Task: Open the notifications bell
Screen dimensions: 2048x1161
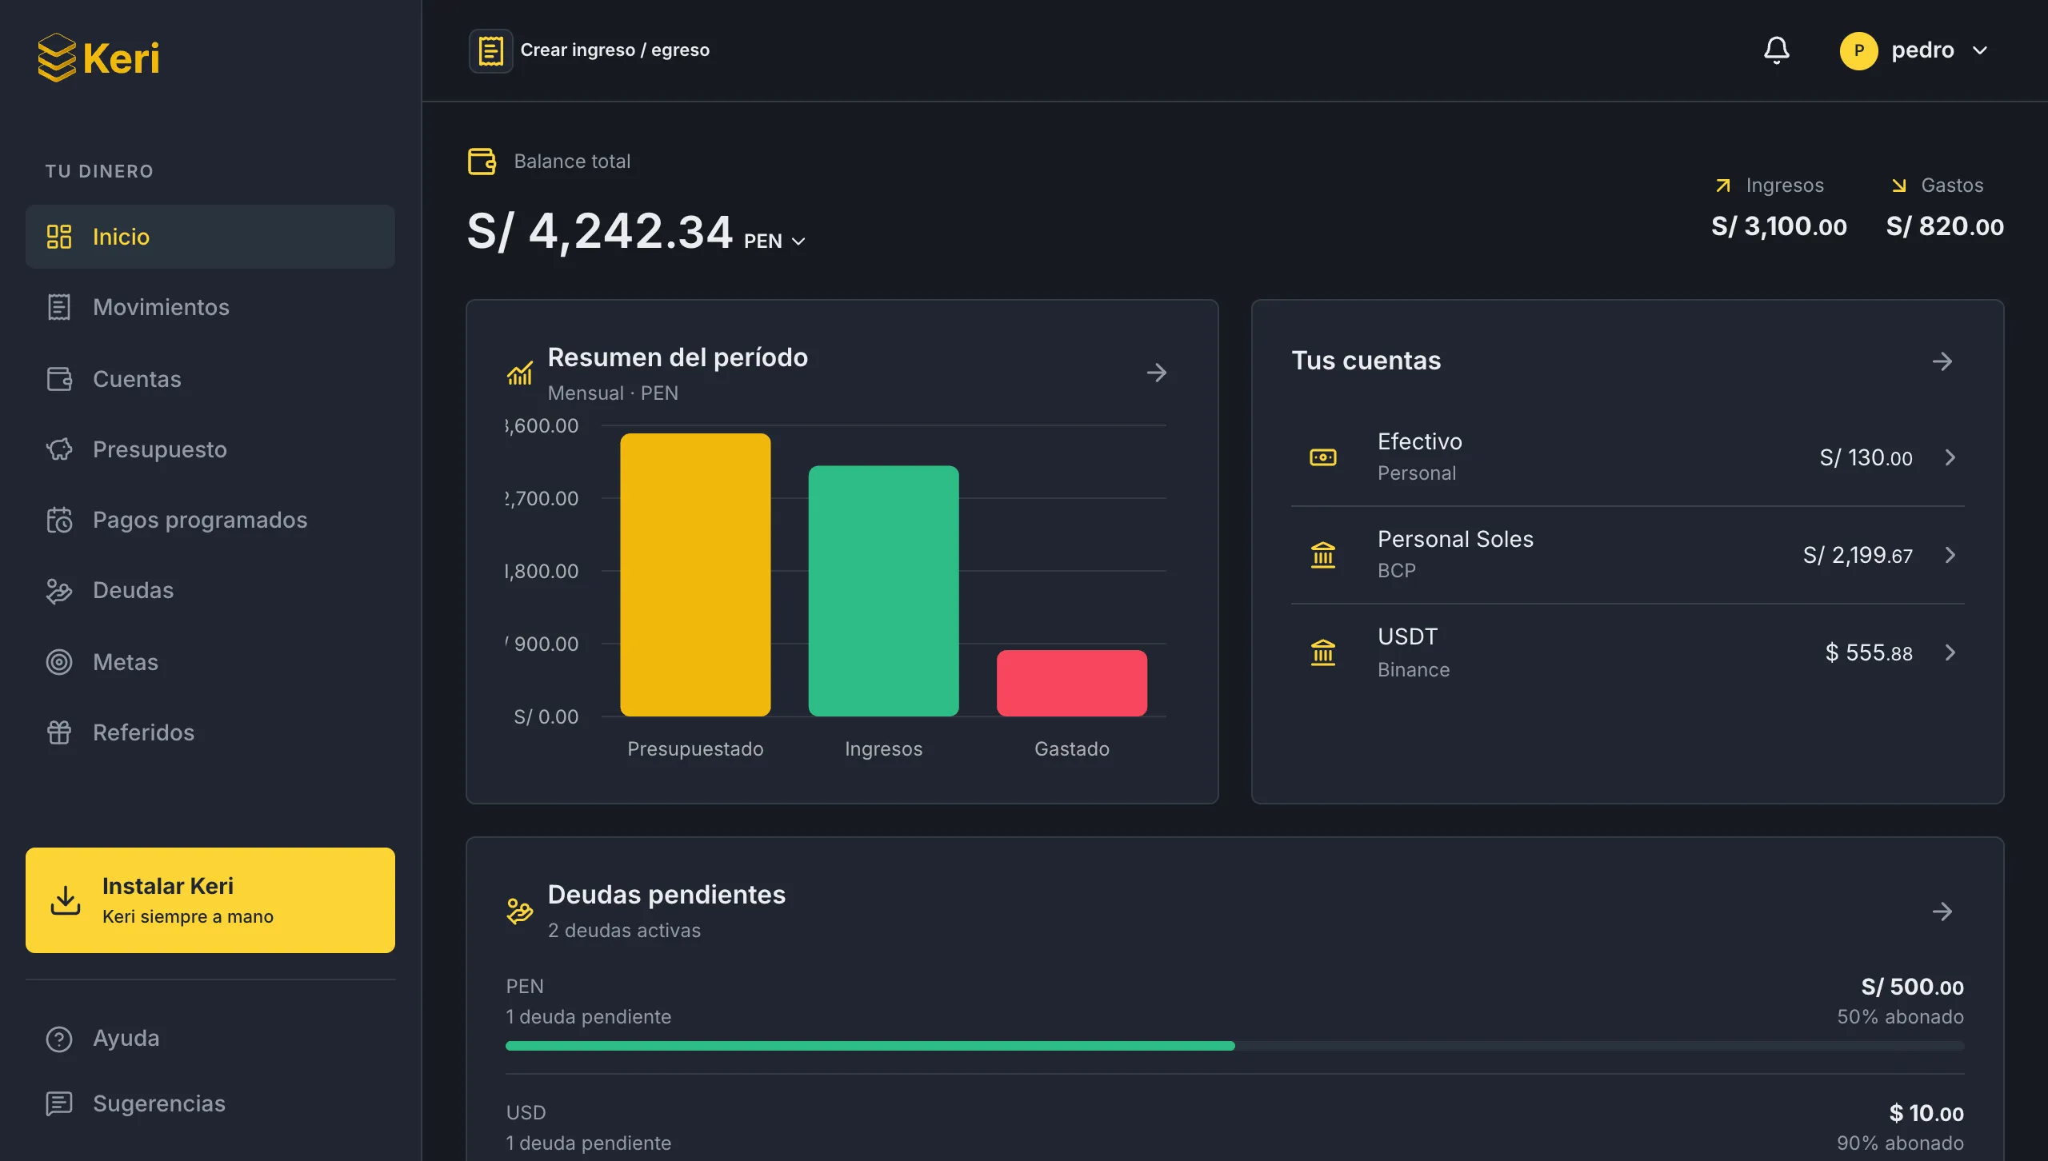Action: tap(1776, 50)
